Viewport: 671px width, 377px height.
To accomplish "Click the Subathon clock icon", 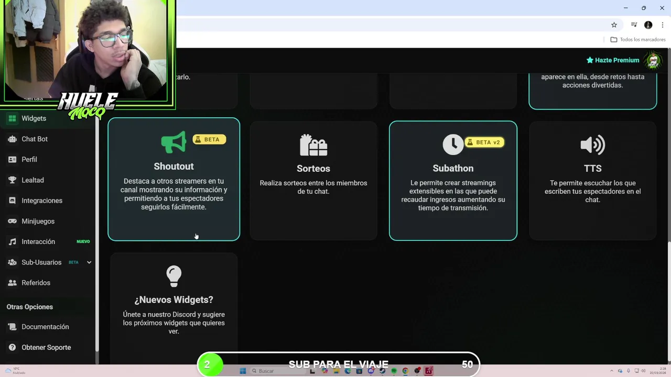I will point(453,145).
